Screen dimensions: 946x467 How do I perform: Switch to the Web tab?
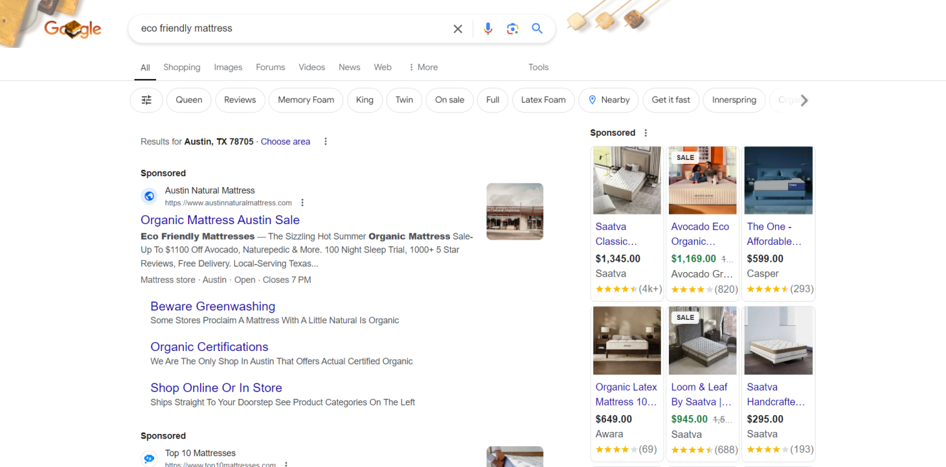coord(383,67)
